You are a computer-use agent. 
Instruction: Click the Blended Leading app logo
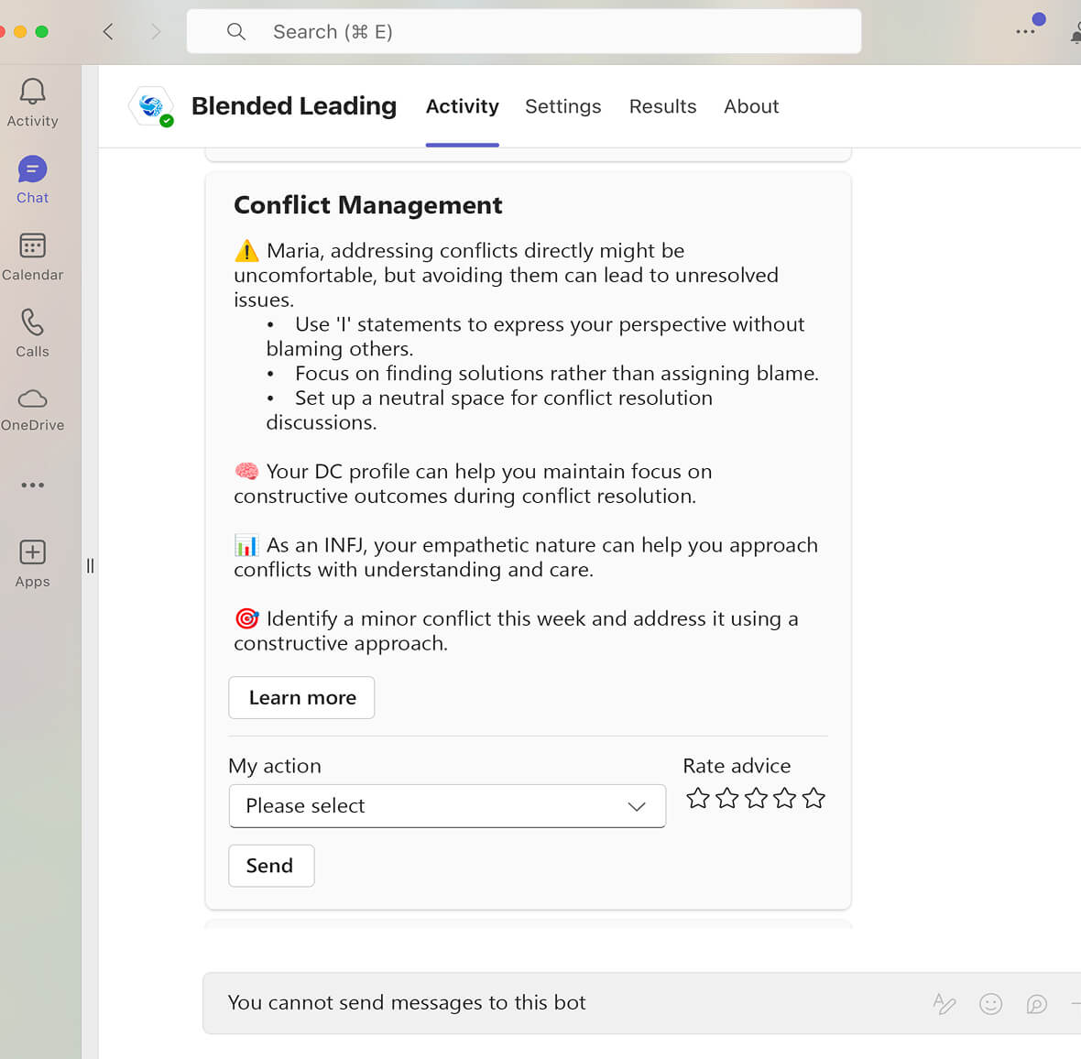pos(151,106)
